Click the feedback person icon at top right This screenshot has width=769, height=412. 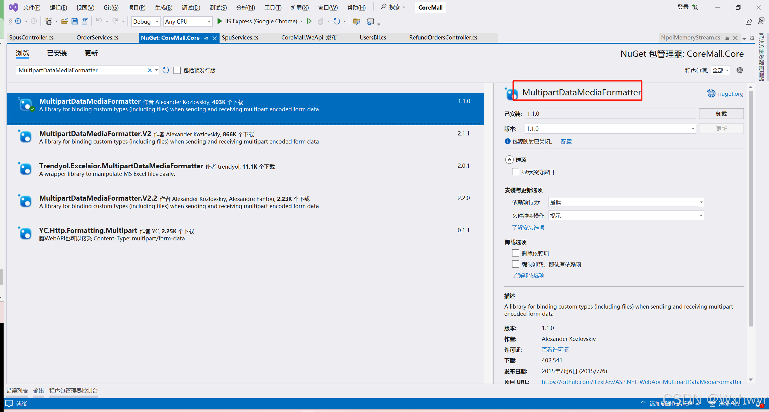tap(761, 21)
